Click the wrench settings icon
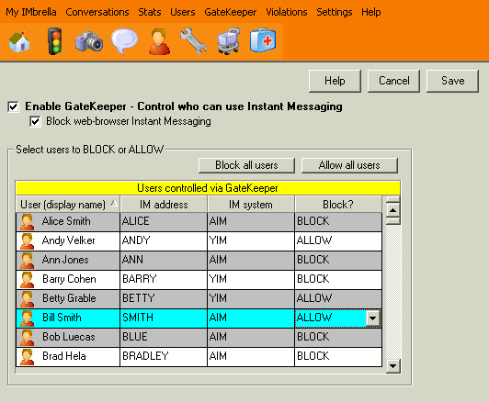 (193, 40)
